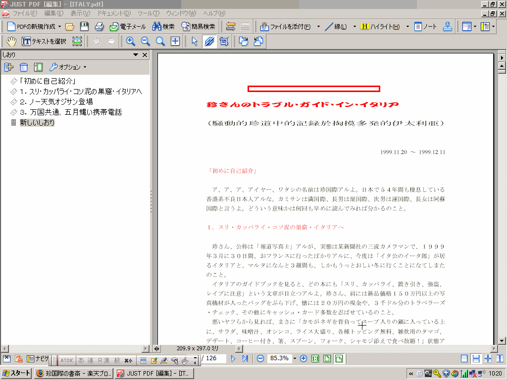Screen dimensions: 507x380
Task: Increase zoom with plus circle button
Action: point(304,358)
